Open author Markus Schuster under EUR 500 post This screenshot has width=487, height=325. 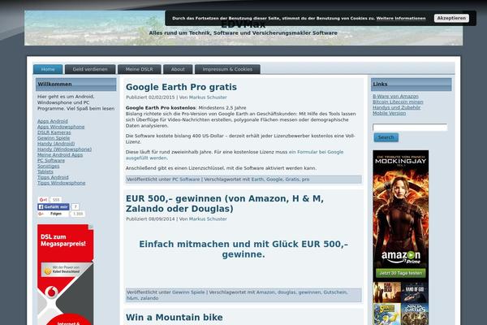pos(208,219)
